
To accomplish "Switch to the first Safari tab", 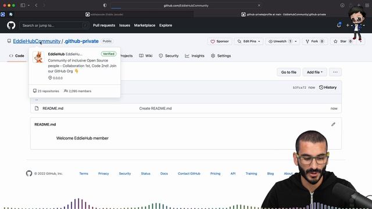I will (105, 15).
